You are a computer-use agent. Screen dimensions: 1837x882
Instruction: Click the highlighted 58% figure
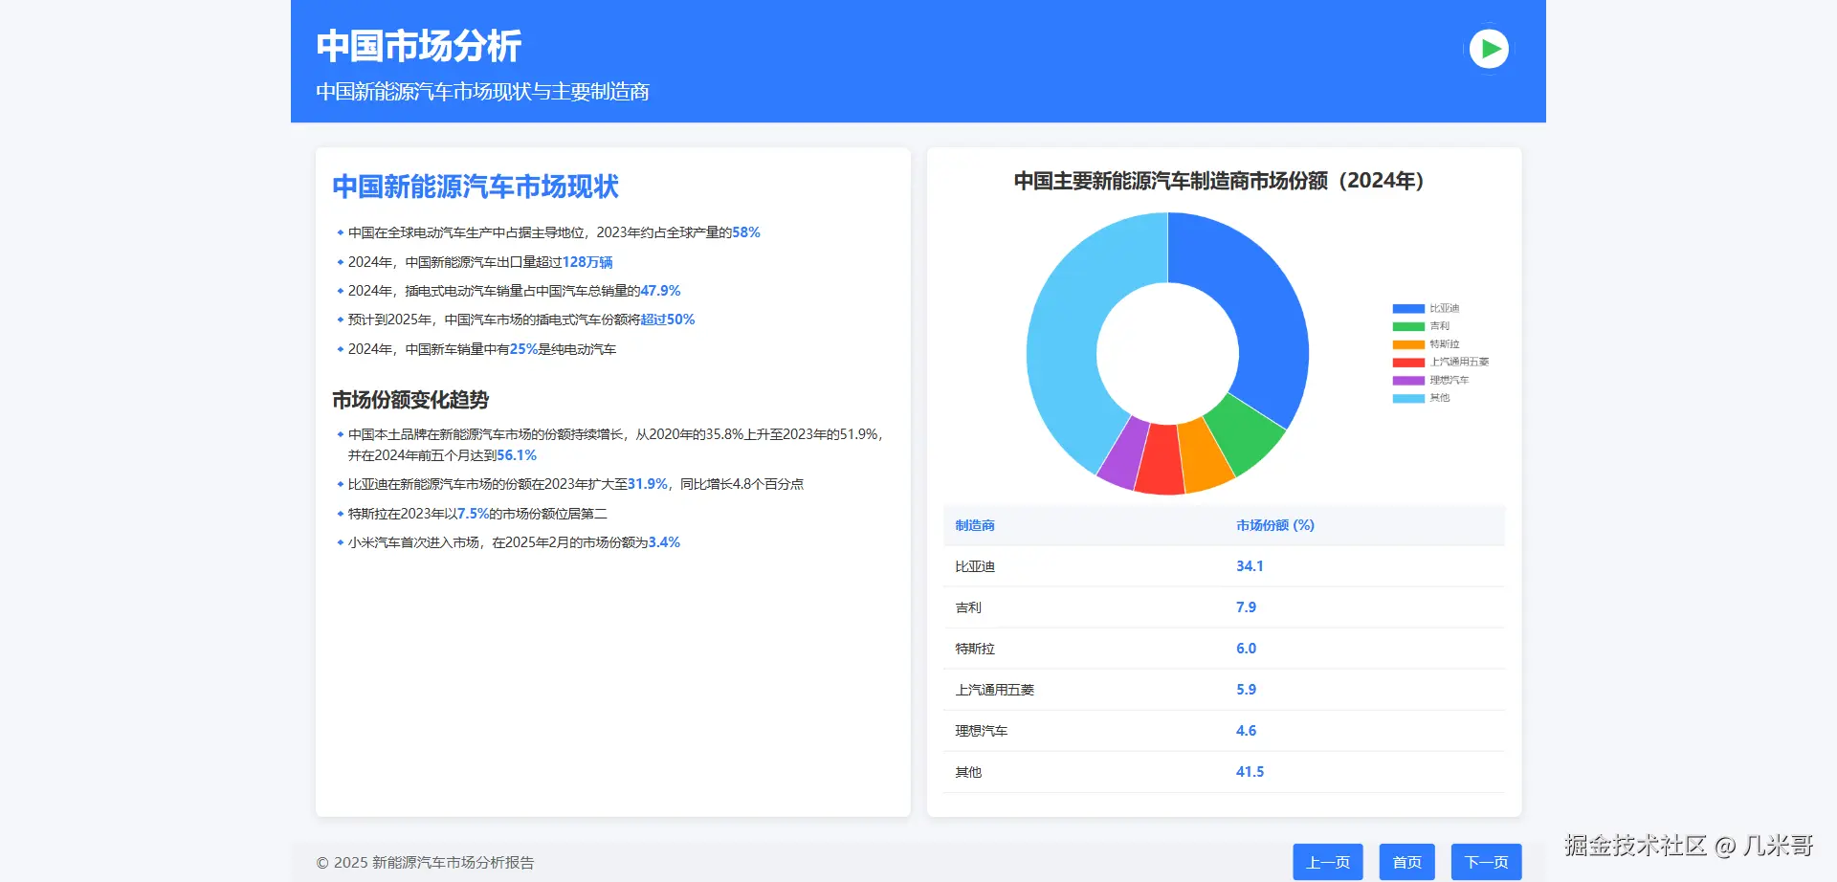(x=746, y=232)
